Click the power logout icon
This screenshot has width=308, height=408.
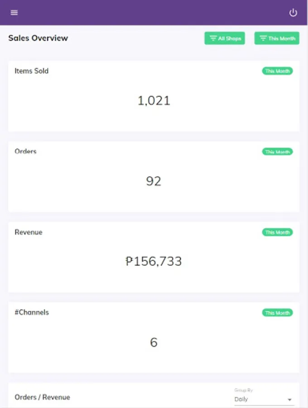293,13
